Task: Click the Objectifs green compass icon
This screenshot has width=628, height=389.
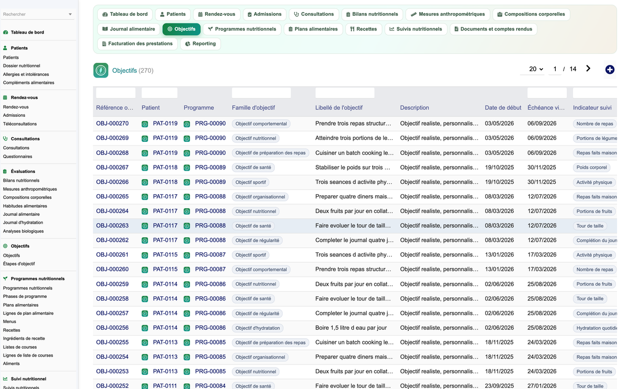Action: point(101,70)
